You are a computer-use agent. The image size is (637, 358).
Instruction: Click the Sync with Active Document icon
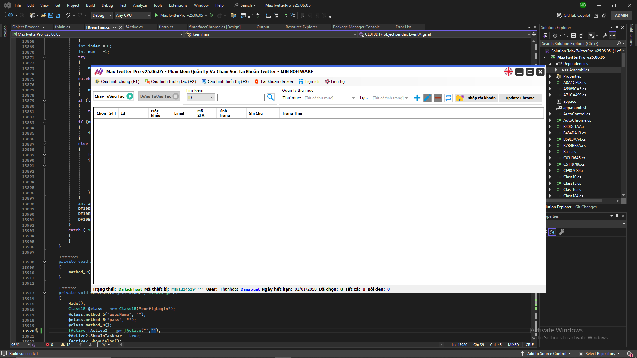pyautogui.click(x=566, y=35)
